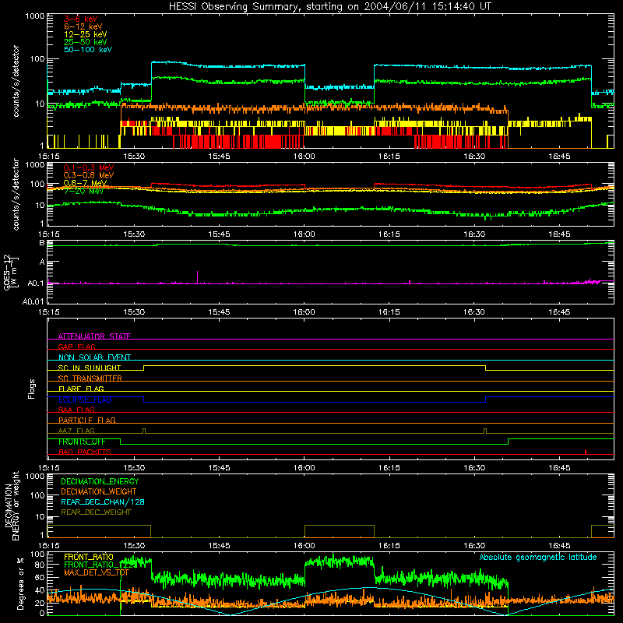Select the 3-6 keV legend label

pos(80,19)
